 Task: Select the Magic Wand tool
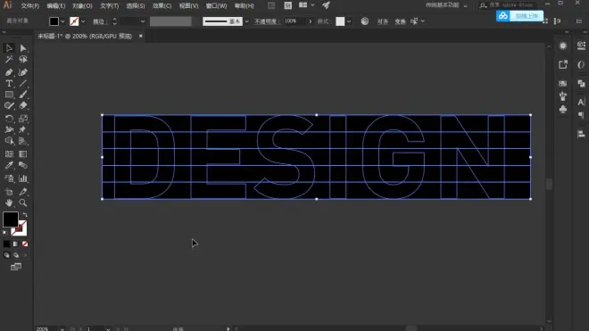click(9, 60)
